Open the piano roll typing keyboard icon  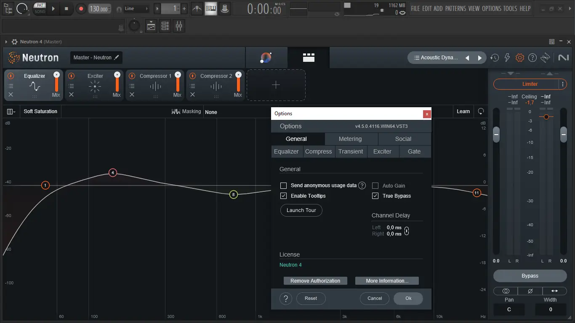(211, 8)
